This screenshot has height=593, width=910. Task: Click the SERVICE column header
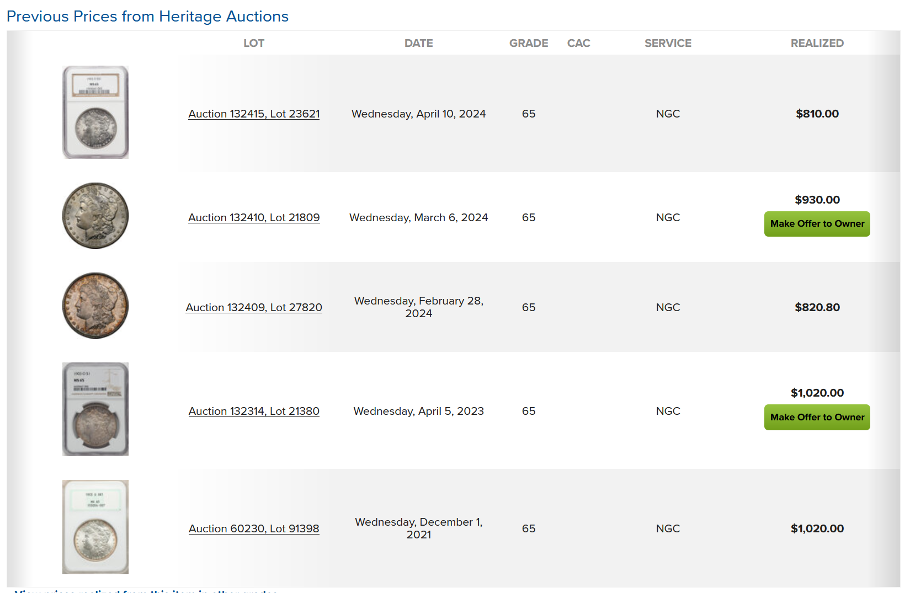668,43
